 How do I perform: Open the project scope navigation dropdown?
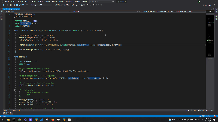pyautogui.click(x=37, y=11)
